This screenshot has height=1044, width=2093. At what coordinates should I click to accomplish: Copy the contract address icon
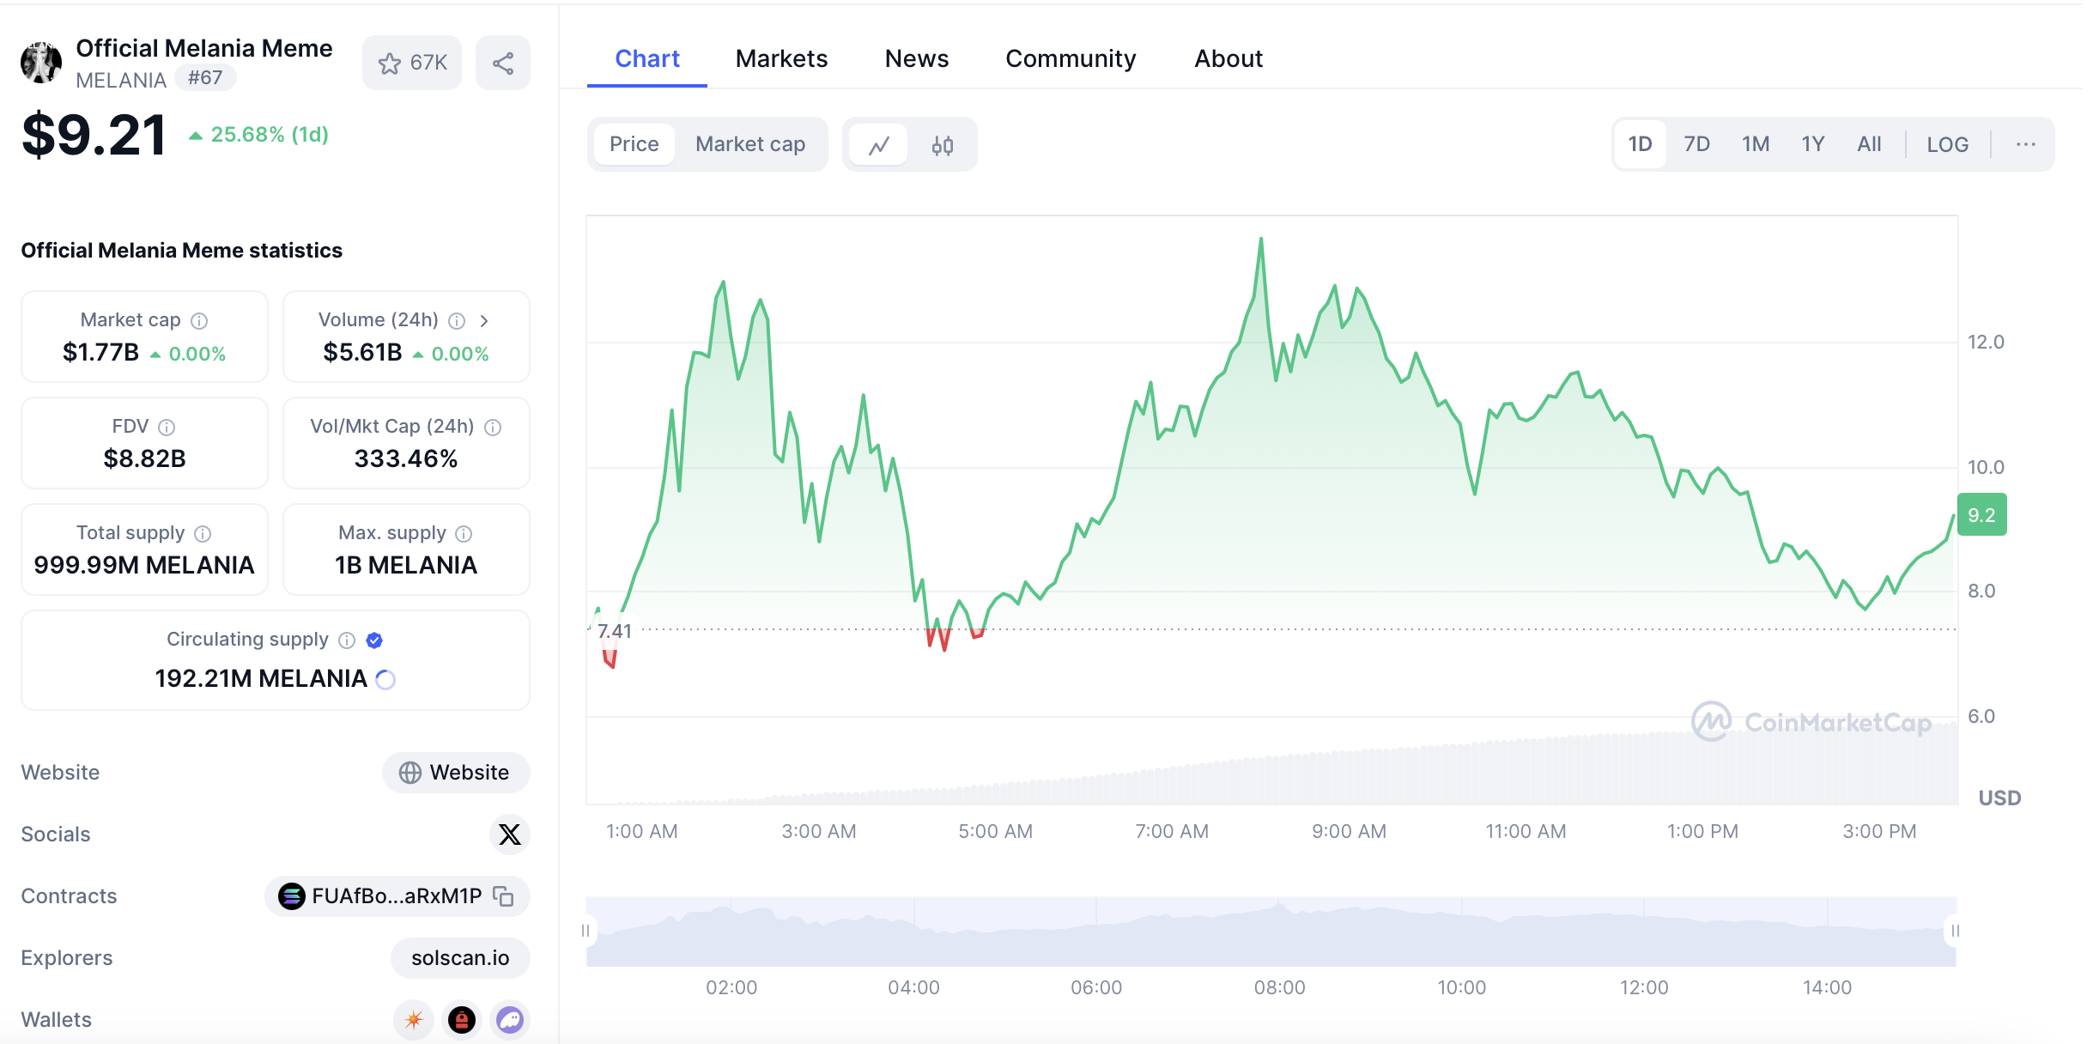[x=504, y=896]
